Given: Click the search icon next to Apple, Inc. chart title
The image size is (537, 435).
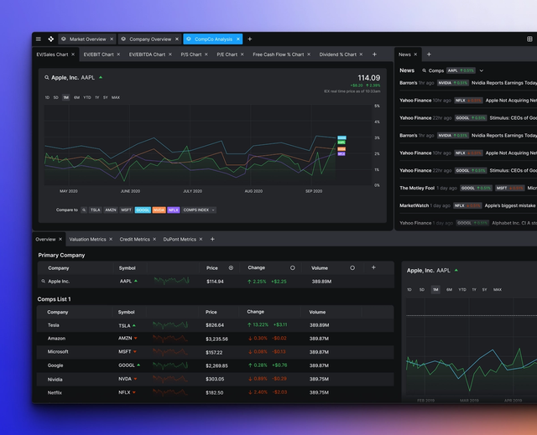Looking at the screenshot, I should (47, 78).
